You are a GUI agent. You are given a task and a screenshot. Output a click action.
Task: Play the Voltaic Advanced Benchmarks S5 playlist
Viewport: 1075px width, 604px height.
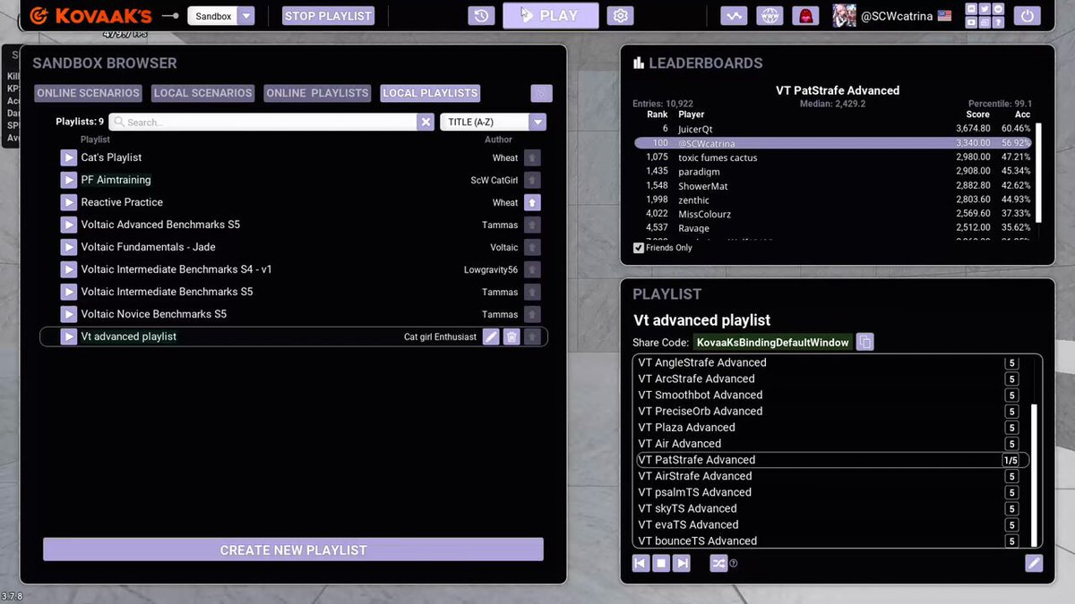69,225
